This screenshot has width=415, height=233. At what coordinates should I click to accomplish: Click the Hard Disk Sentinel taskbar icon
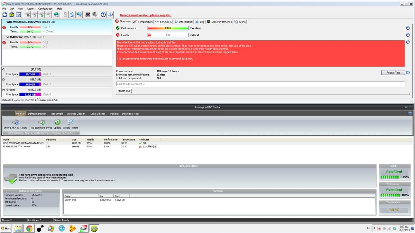(83, 229)
